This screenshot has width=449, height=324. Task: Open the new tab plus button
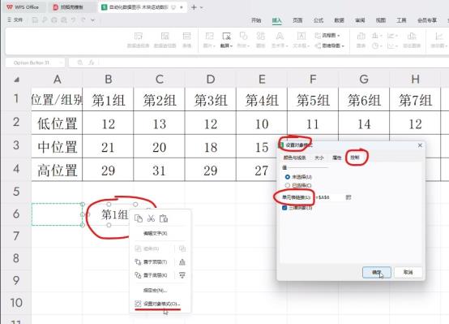pyautogui.click(x=194, y=7)
